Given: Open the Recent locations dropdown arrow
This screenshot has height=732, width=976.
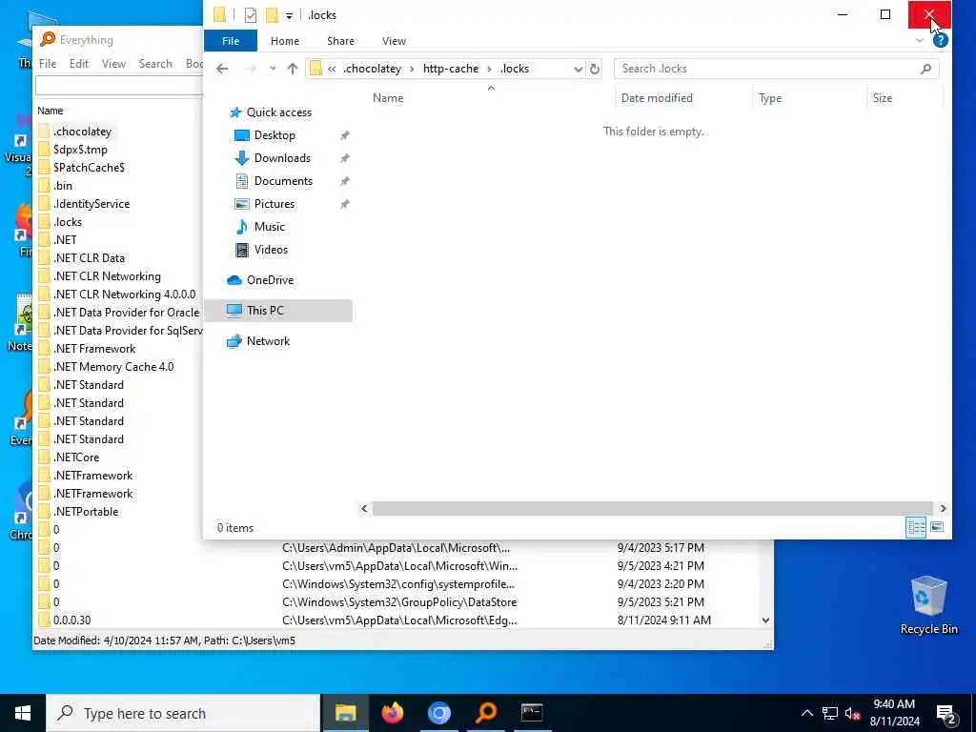Looking at the screenshot, I should pyautogui.click(x=273, y=69).
